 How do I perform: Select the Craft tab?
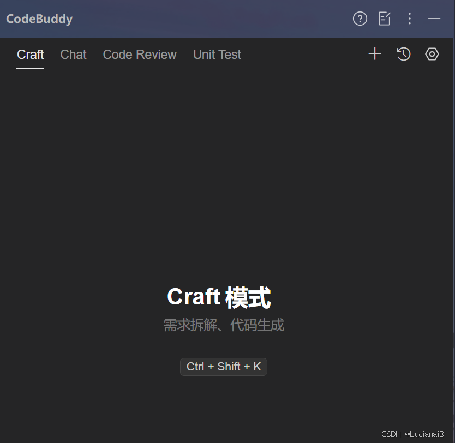pos(30,54)
